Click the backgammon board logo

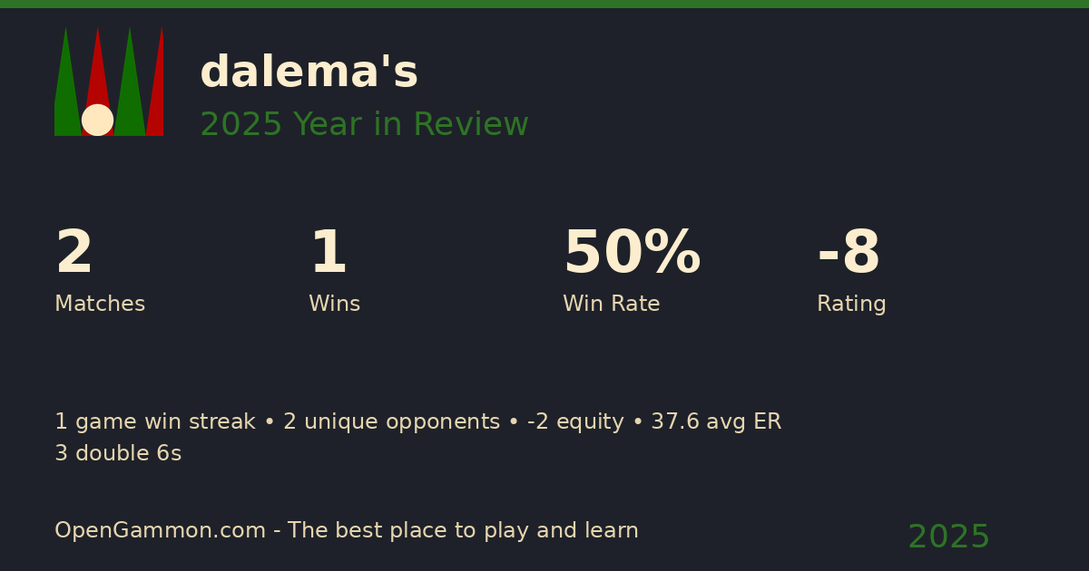click(109, 82)
